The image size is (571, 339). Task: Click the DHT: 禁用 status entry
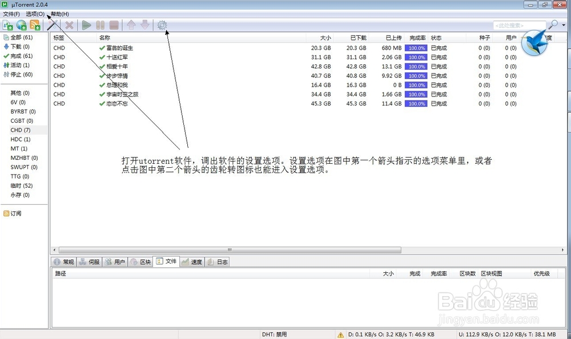click(274, 334)
